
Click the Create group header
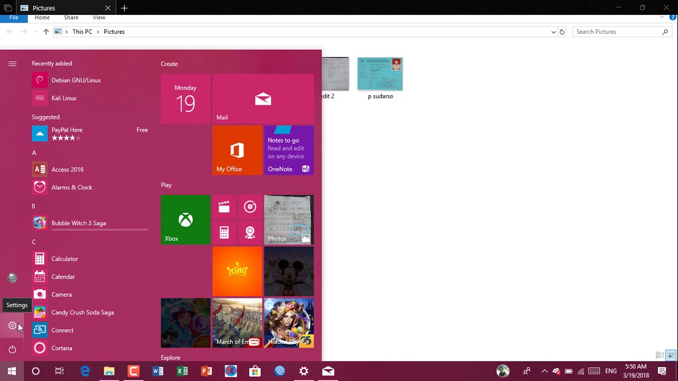point(169,64)
